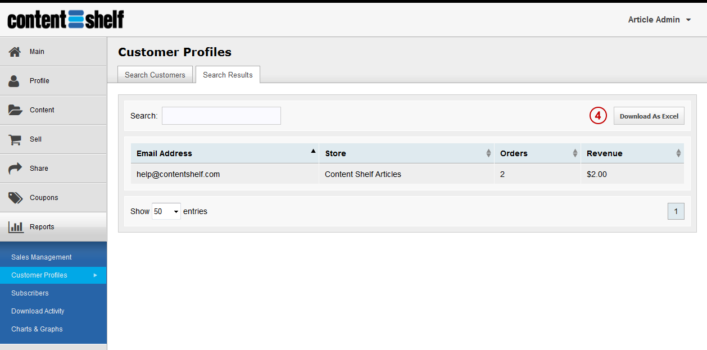The height and width of the screenshot is (350, 707).
Task: Switch to the Search Customers tab
Action: click(155, 75)
